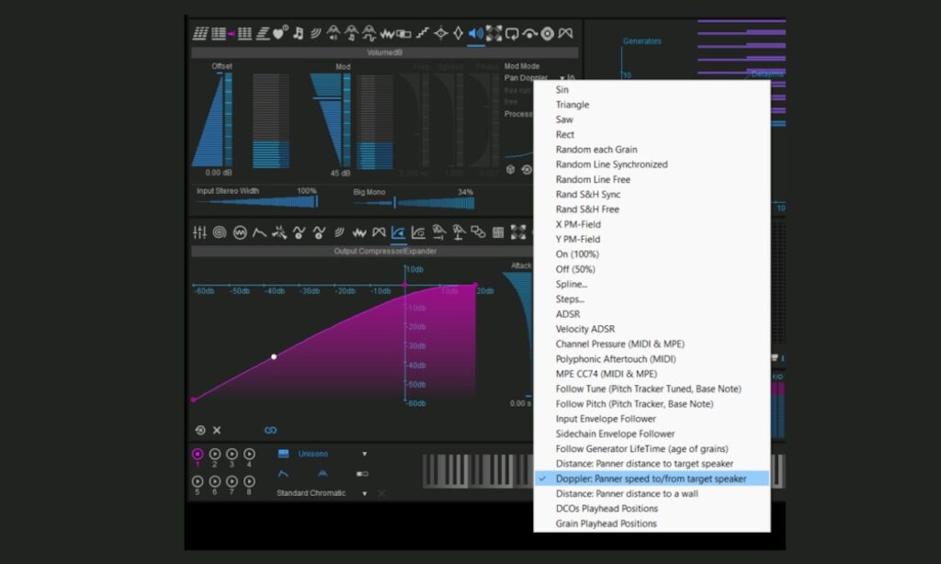Click the heart icon in top toolbar
Image resolution: width=941 pixels, height=564 pixels.
tap(279, 34)
